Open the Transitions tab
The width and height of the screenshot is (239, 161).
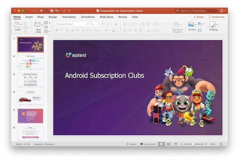click(69, 17)
